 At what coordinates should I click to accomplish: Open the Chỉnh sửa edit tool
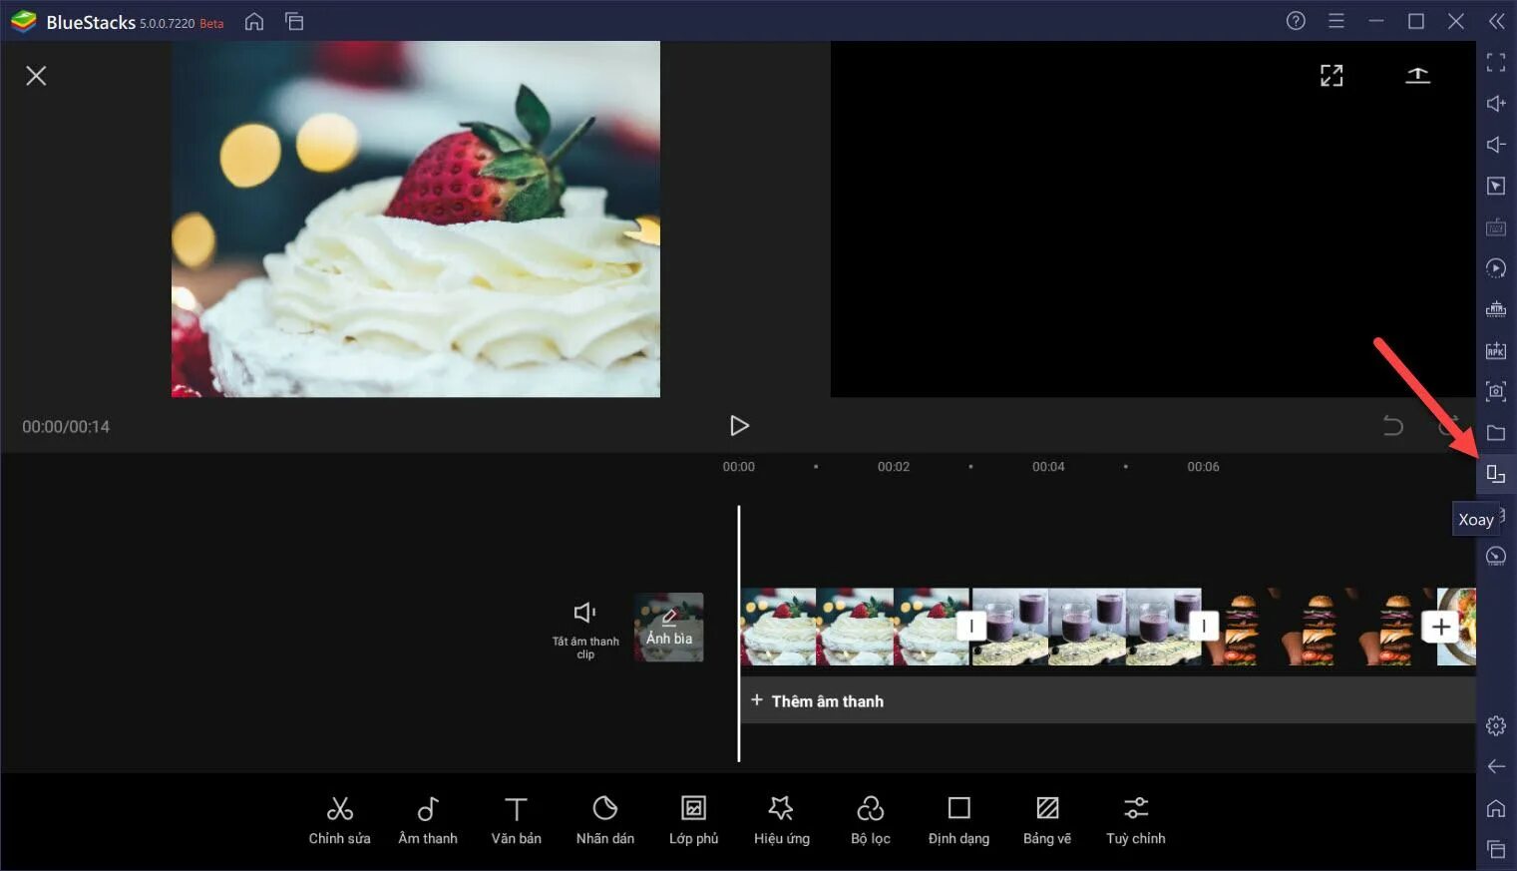coord(339,820)
